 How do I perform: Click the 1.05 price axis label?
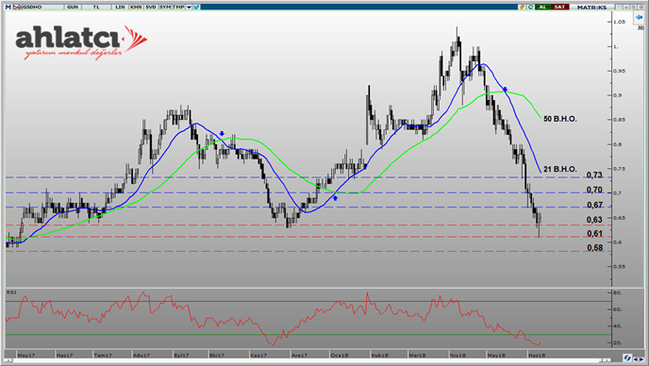click(620, 22)
